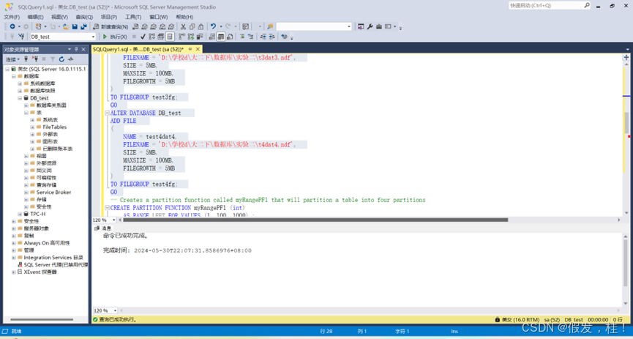Click 新建查询(N) new query button
This screenshot has height=339, width=633.
tap(111, 26)
